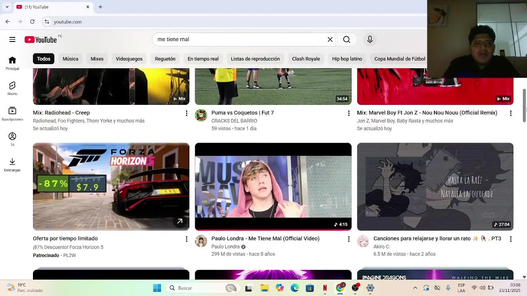Open Netflix from the taskbar
The width and height of the screenshot is (527, 296).
325,288
